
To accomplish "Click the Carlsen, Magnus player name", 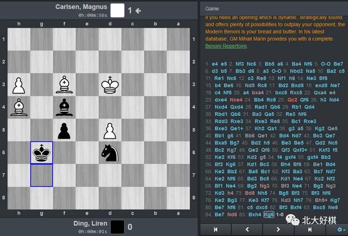I will pyautogui.click(x=81, y=7).
